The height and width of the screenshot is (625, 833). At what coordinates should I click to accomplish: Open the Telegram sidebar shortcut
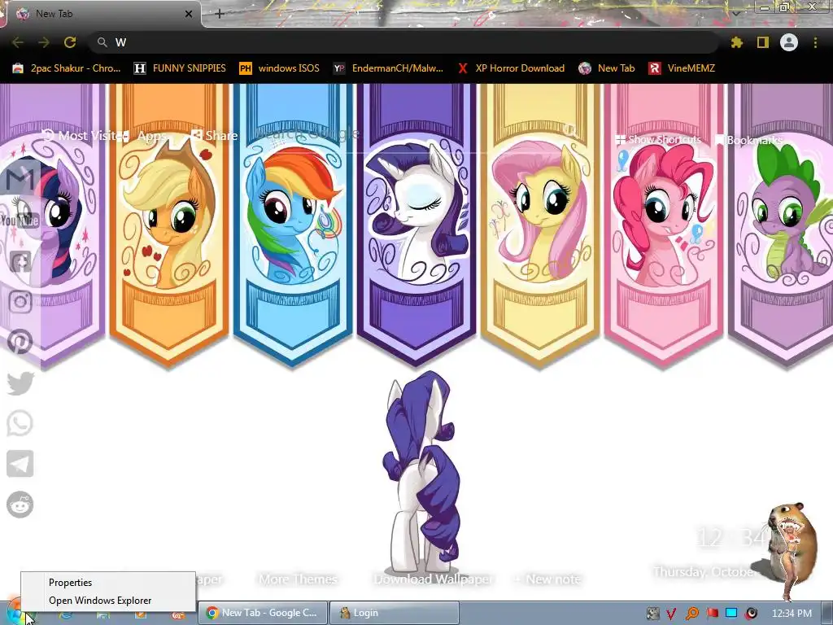[x=20, y=463]
